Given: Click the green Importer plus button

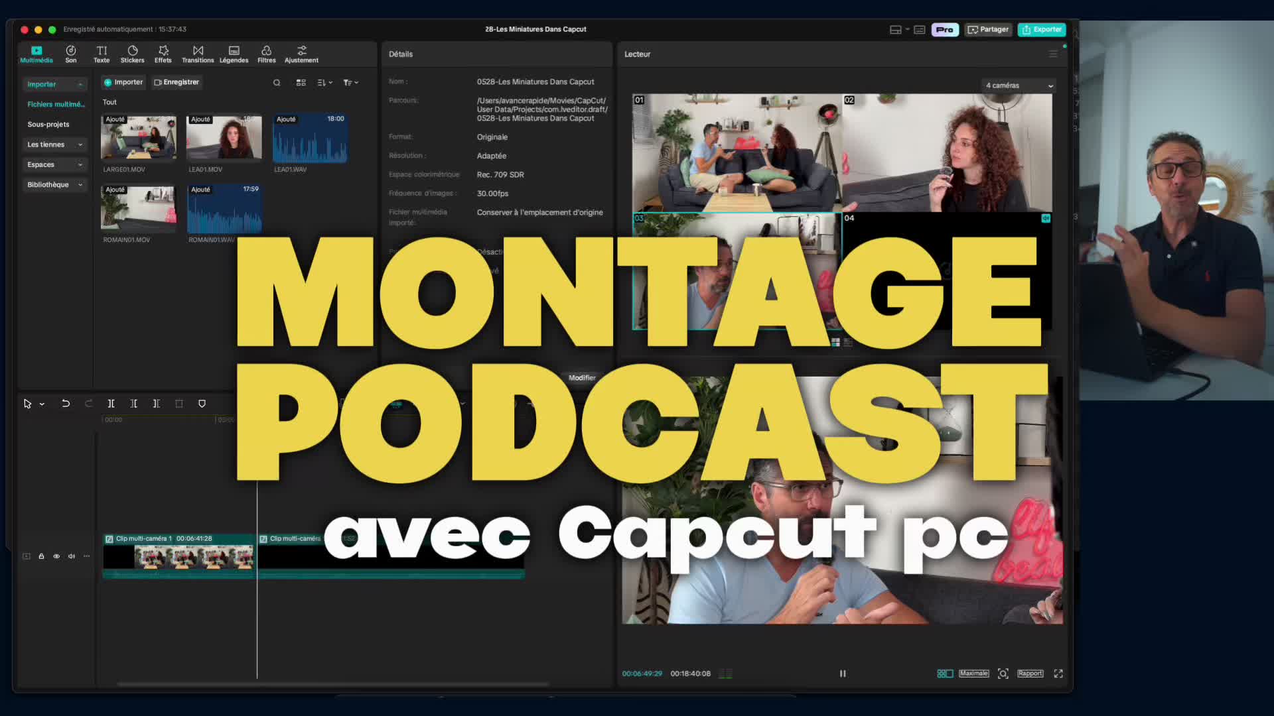Looking at the screenshot, I should pyautogui.click(x=123, y=82).
